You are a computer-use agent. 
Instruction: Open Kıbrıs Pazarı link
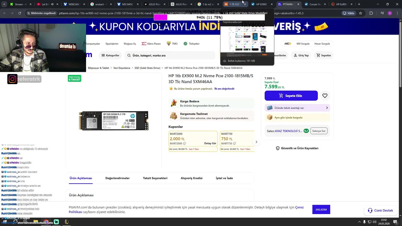click(151, 44)
